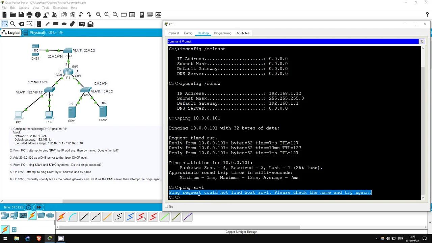432x243 pixels.
Task: Select the Place Note tool
Action: (x=39, y=24)
